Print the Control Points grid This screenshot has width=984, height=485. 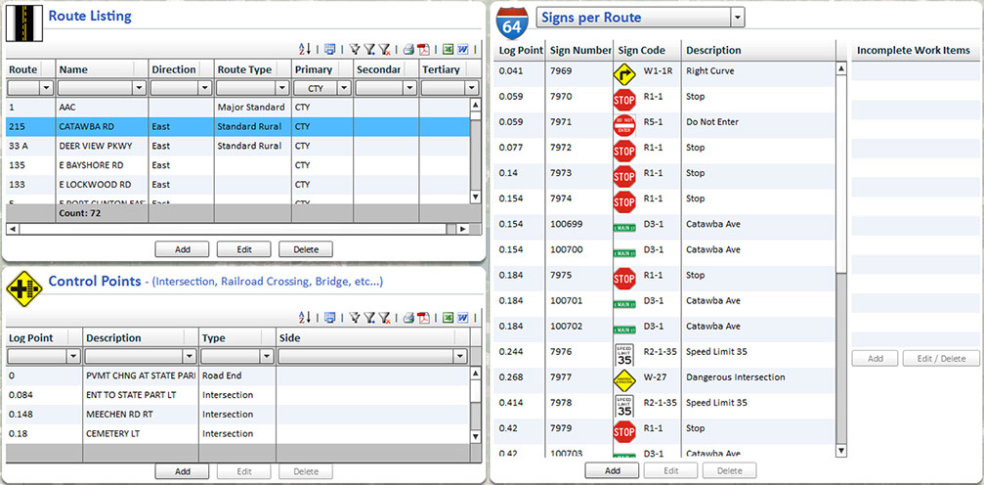pyautogui.click(x=408, y=318)
